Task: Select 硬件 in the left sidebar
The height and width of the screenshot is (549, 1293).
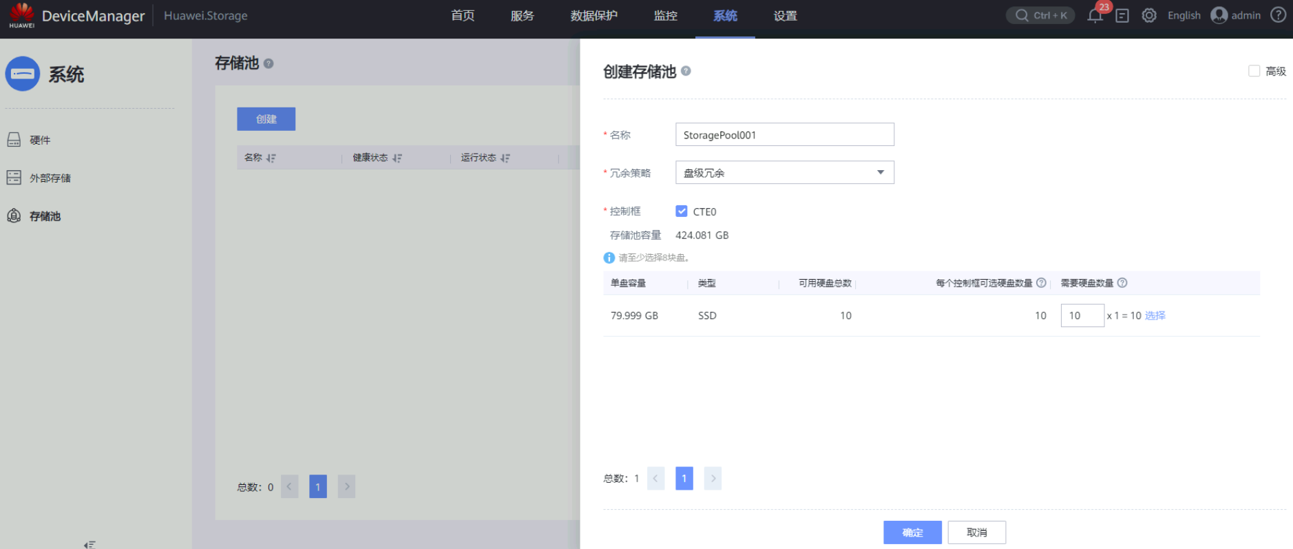Action: (x=40, y=141)
